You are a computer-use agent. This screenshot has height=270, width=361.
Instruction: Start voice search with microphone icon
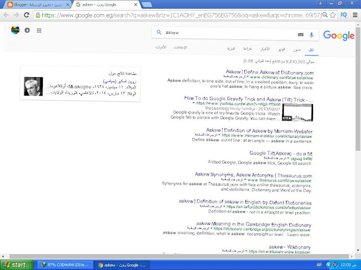click(311, 35)
